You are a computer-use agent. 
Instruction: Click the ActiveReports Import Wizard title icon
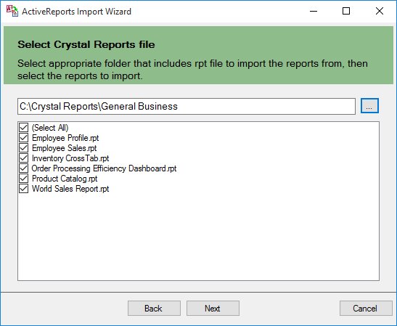(12, 11)
